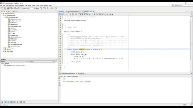Click the Debug Project toolbar icon

(52, 8)
